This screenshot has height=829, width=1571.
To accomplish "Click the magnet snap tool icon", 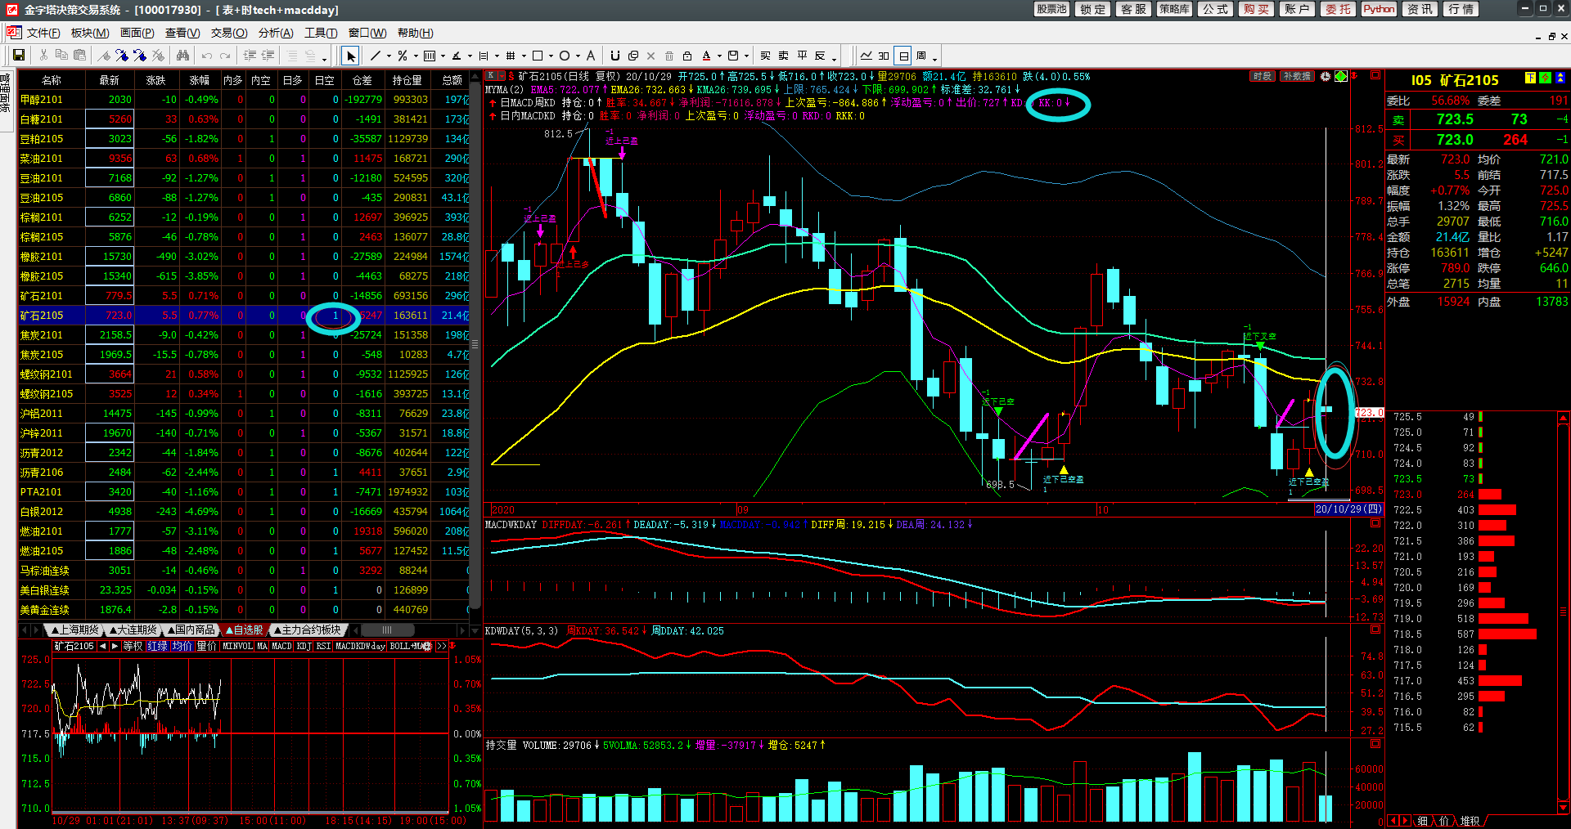I will point(615,56).
